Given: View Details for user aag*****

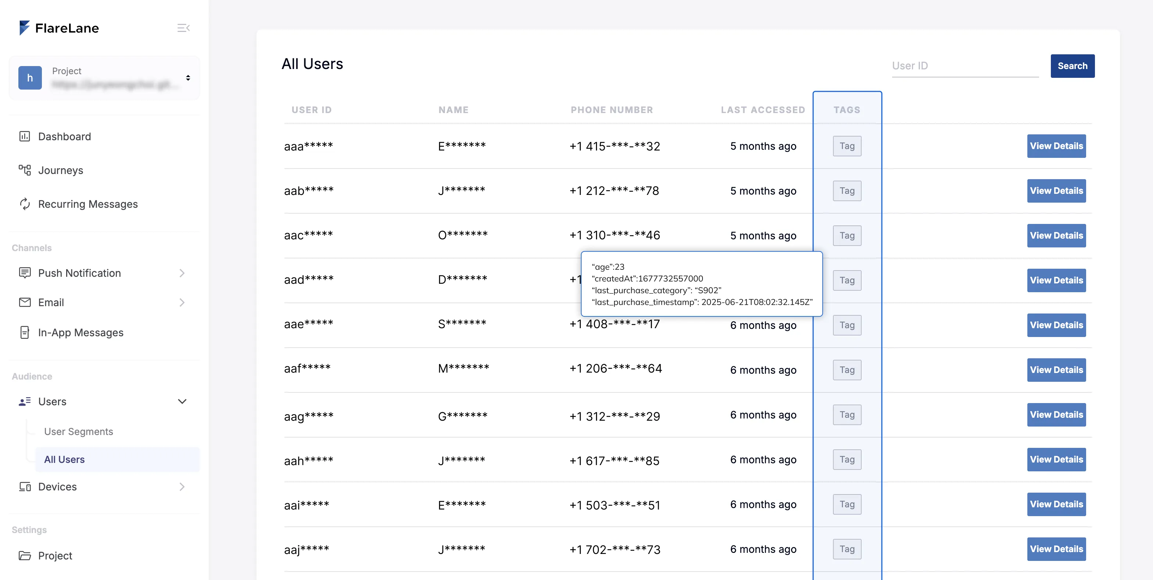Looking at the screenshot, I should [x=1056, y=414].
